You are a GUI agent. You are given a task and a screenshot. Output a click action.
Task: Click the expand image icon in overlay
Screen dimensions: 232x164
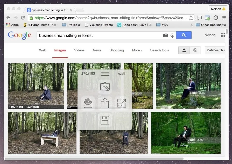coord(122,103)
